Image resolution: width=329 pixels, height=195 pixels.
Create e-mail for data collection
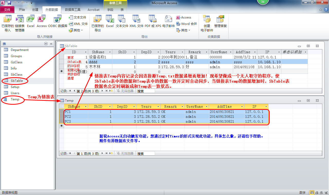click(x=207, y=23)
